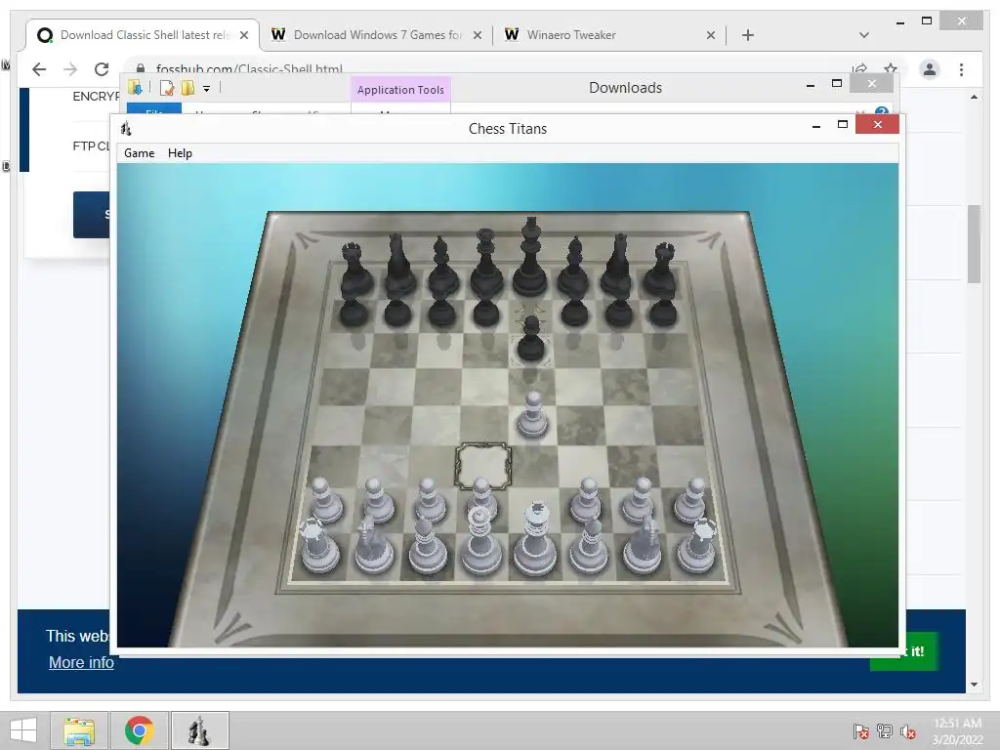Select the white knight on queen side
The image size is (1000, 750).
(374, 544)
